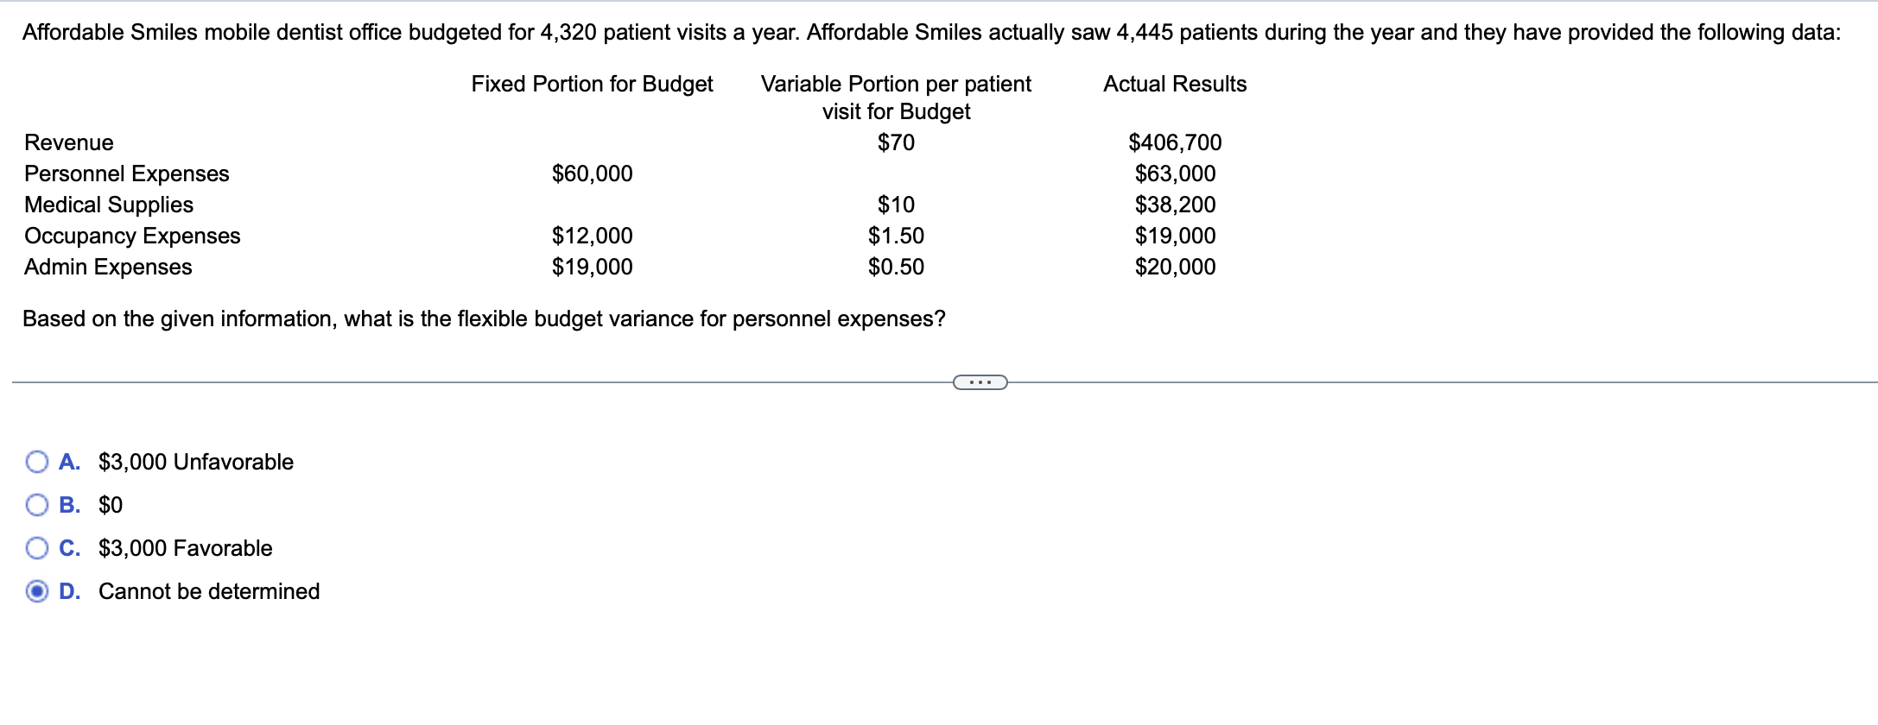
Task: Click the letter B answer label
Action: click(x=71, y=505)
